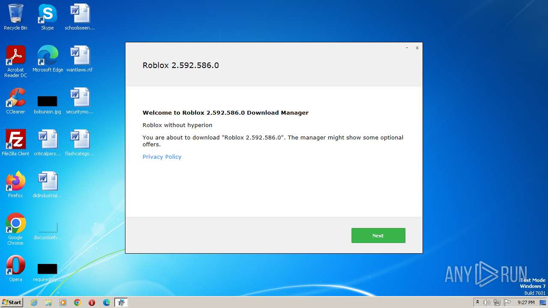This screenshot has width=548, height=308.
Task: Open the network tray icon
Action: [x=497, y=302]
